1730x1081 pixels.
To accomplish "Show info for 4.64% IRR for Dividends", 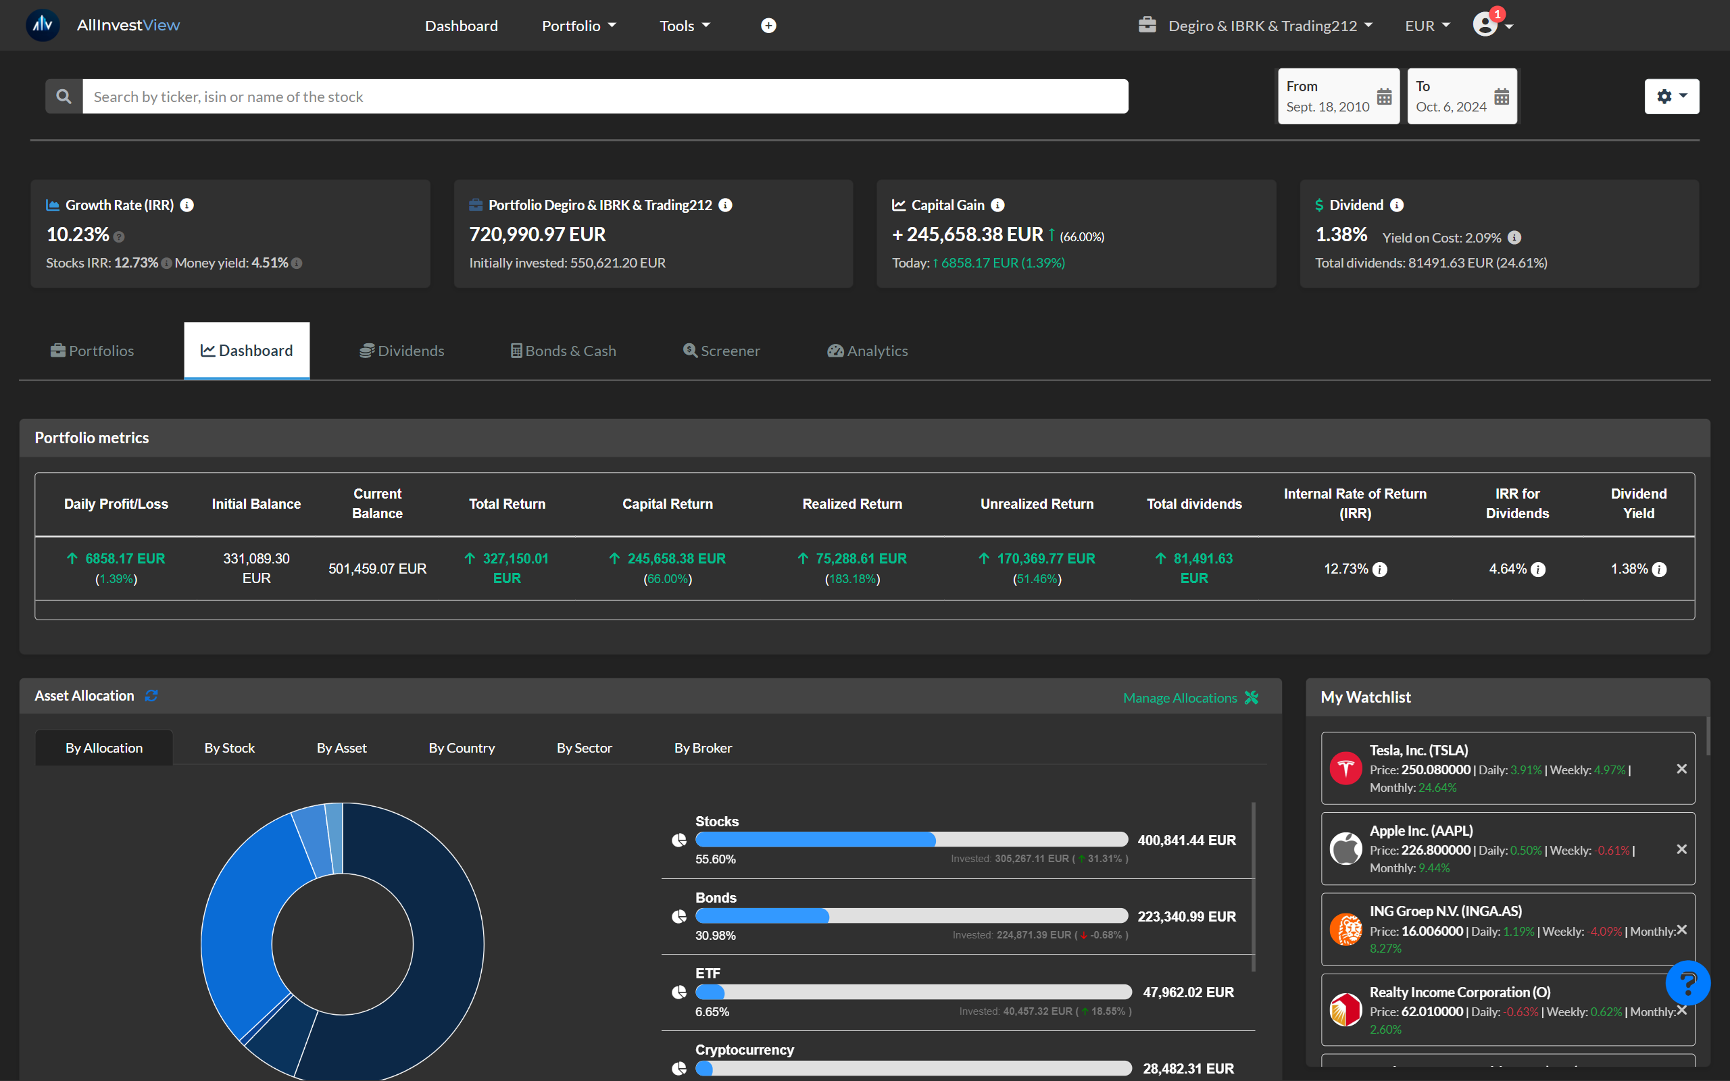I will click(1538, 569).
